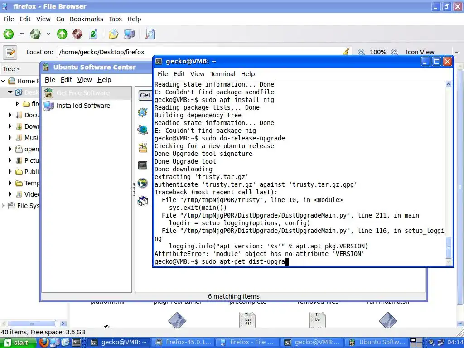
Task: Select the Pictures folder in the tree
Action: coord(28,160)
